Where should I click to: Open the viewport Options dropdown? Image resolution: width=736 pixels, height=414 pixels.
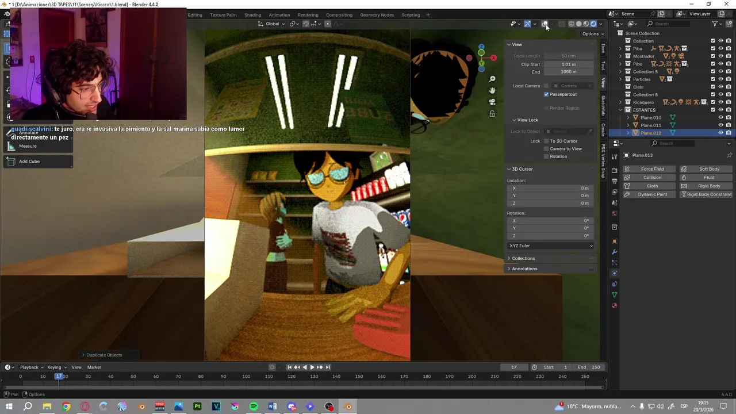click(593, 34)
